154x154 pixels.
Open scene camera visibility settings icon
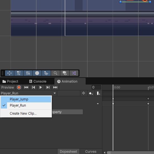click(65, 73)
